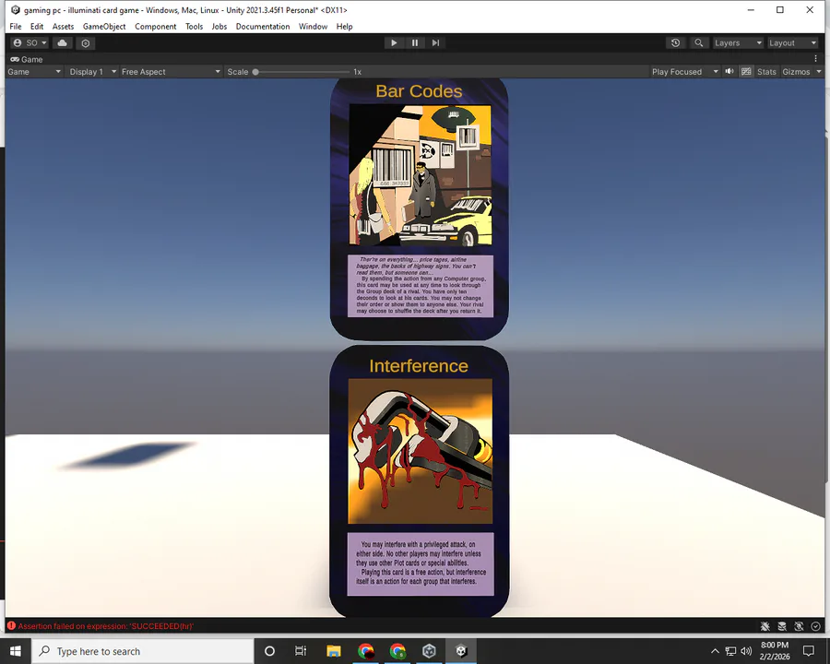
Task: Open first Chrome taskbar icon
Action: [x=366, y=651]
